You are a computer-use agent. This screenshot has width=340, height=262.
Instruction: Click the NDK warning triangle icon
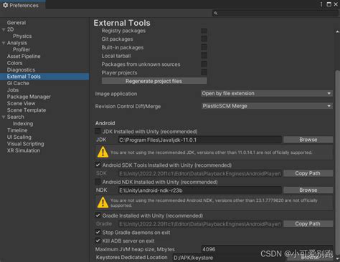[103, 203]
